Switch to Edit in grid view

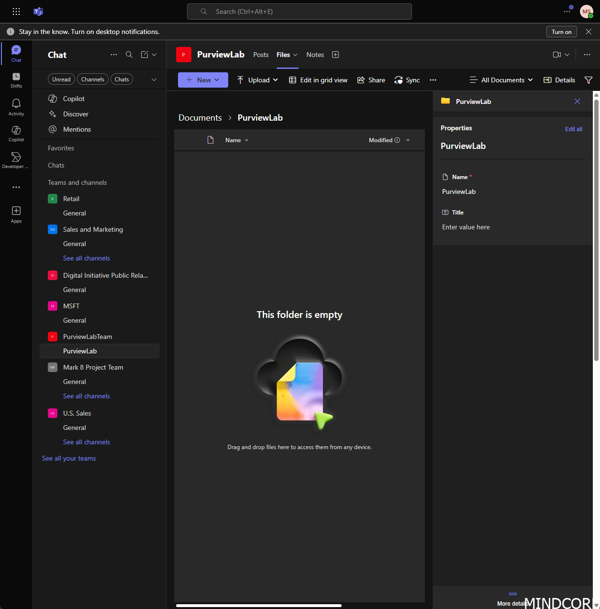click(x=318, y=80)
